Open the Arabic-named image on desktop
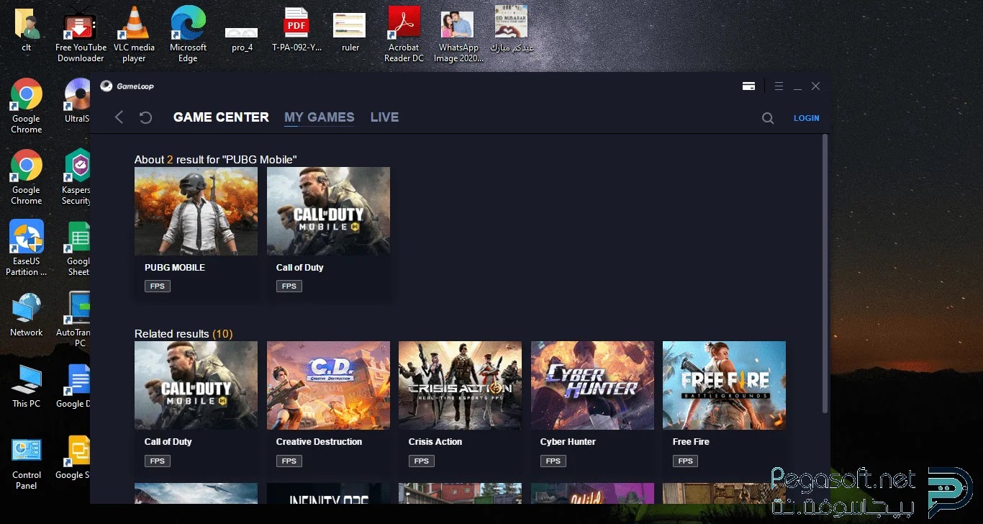983x524 pixels. (x=512, y=30)
